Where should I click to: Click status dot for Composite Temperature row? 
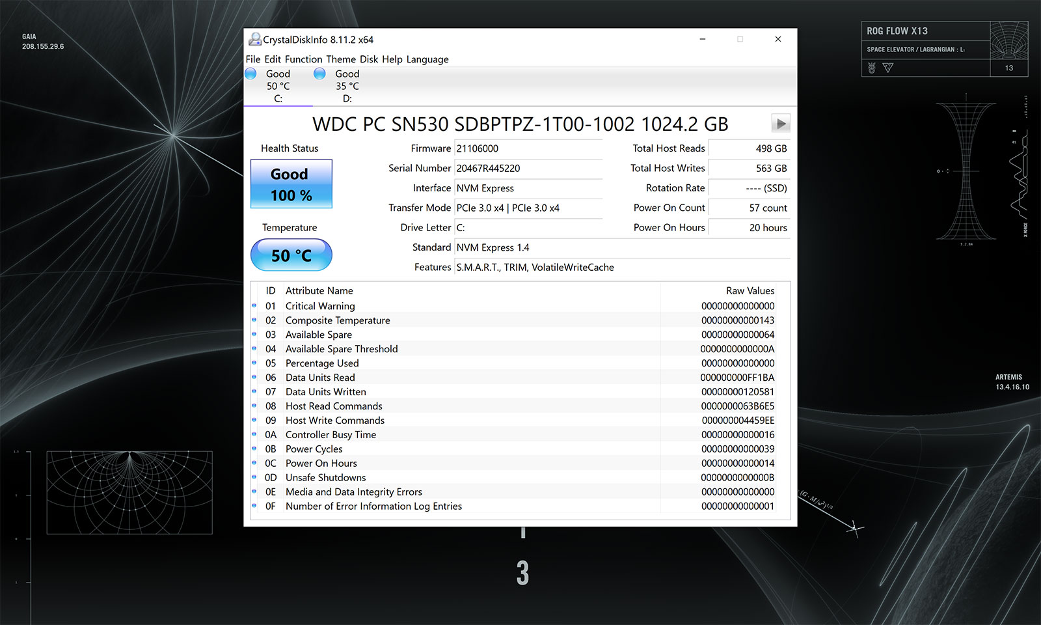pos(254,320)
